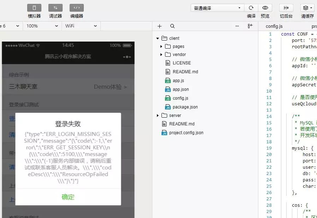Click the server folder icon
This screenshot has width=317, height=218.
(x=164, y=116)
